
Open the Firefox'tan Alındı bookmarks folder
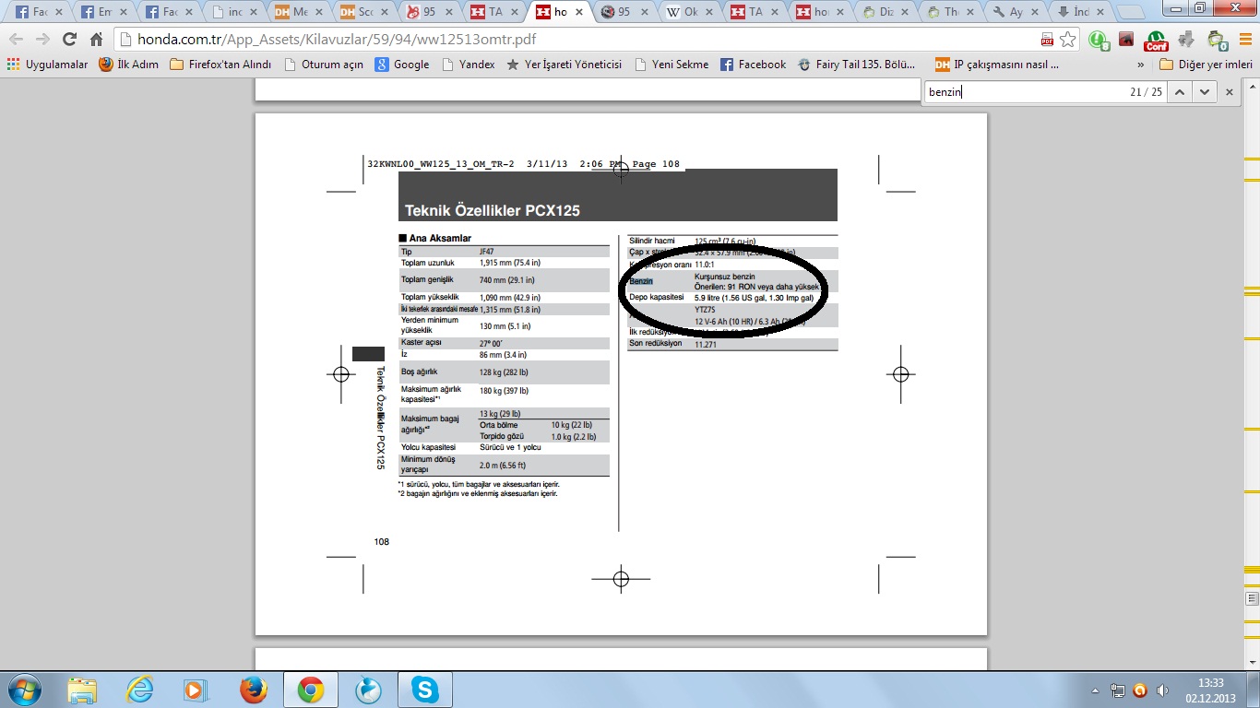[220, 65]
